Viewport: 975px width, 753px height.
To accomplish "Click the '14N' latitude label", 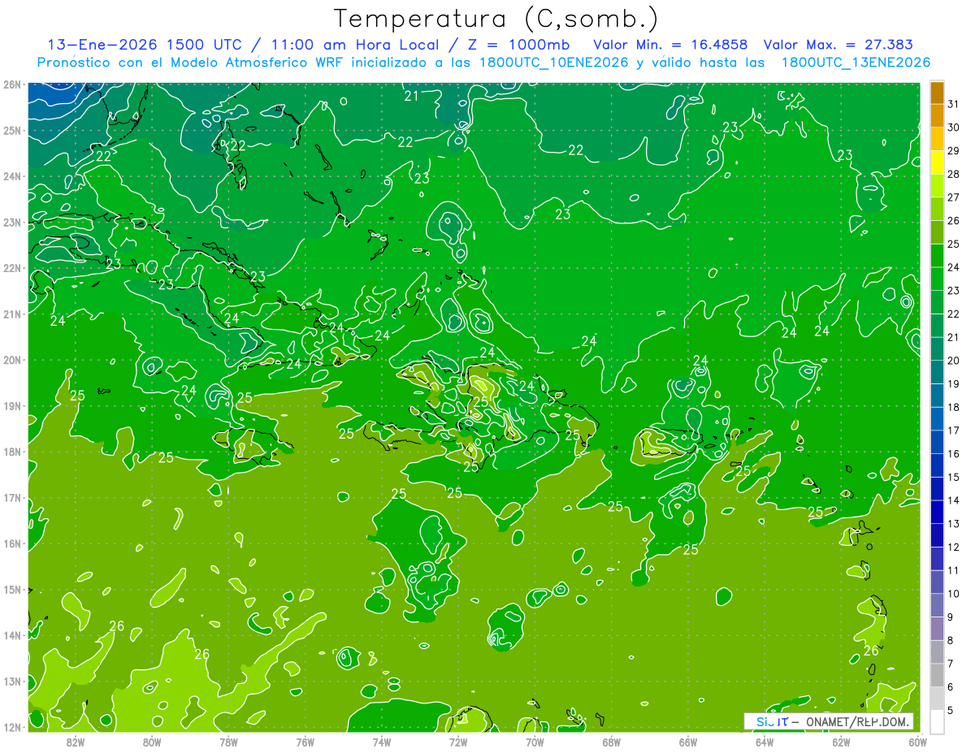I will (x=11, y=634).
